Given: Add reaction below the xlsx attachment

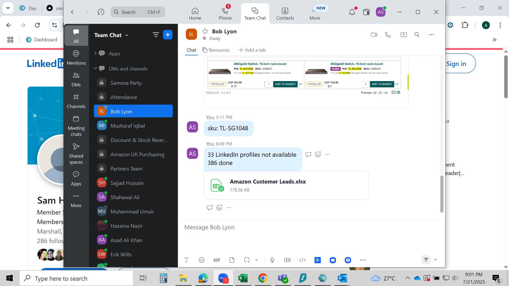Looking at the screenshot, I should point(219,208).
